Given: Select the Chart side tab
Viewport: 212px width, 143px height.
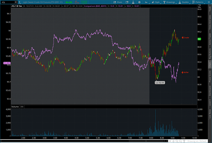Looking at the screenshot, I should pos(210,65).
